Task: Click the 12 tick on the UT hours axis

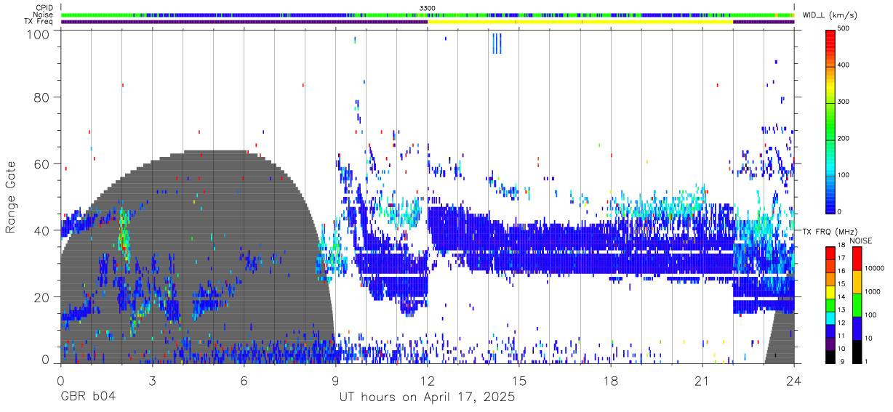Action: coord(428,381)
